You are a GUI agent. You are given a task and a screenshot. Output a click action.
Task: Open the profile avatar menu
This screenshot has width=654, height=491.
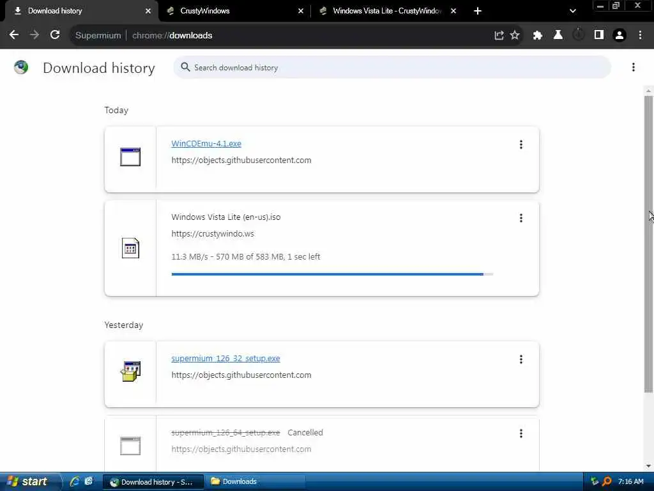pyautogui.click(x=620, y=36)
